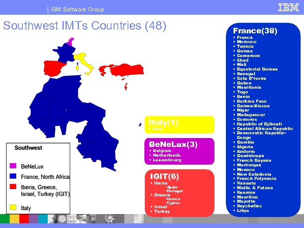Click the 'BeNeLux(3)' box heading
This screenshot has width=304, height=228.
tap(173, 144)
